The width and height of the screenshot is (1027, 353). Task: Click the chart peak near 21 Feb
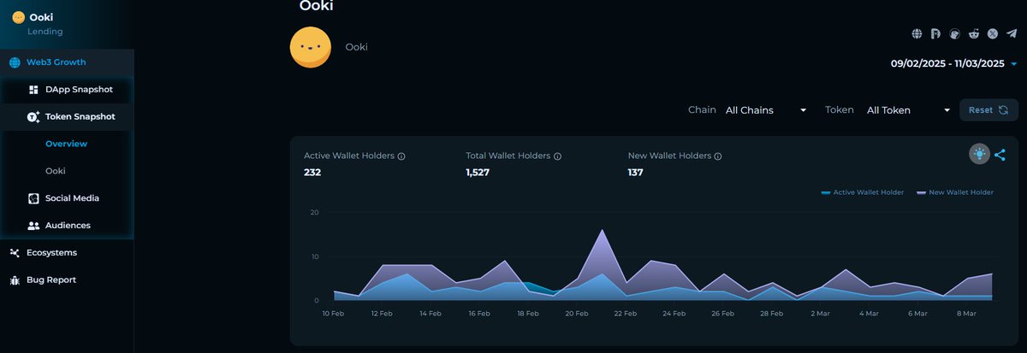(x=603, y=230)
